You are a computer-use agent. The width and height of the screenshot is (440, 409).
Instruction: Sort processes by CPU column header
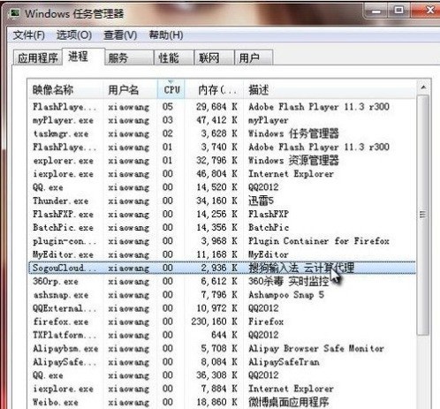click(171, 89)
